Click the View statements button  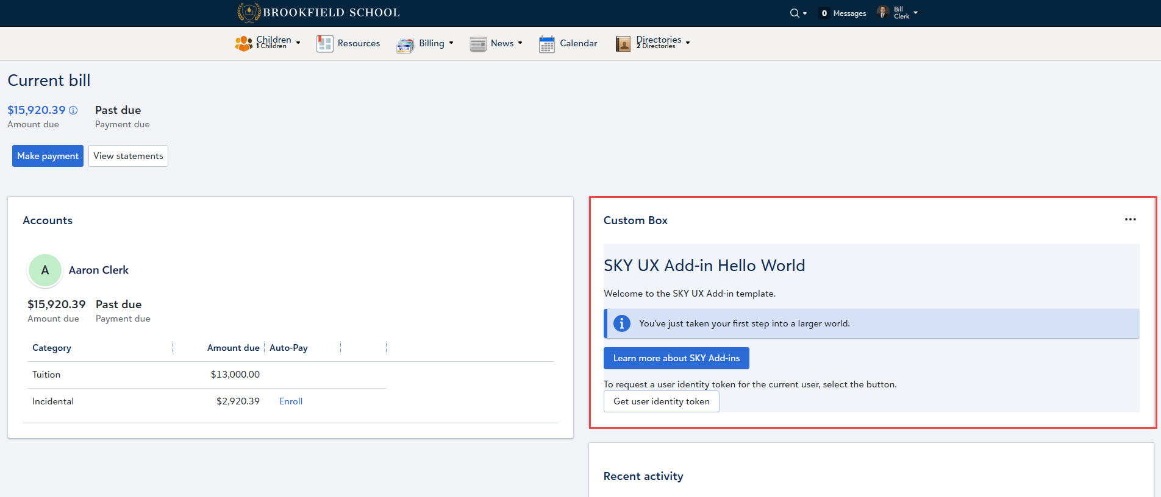[128, 156]
